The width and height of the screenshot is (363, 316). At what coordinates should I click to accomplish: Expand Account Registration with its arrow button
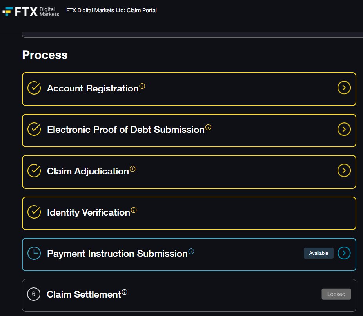click(x=344, y=88)
